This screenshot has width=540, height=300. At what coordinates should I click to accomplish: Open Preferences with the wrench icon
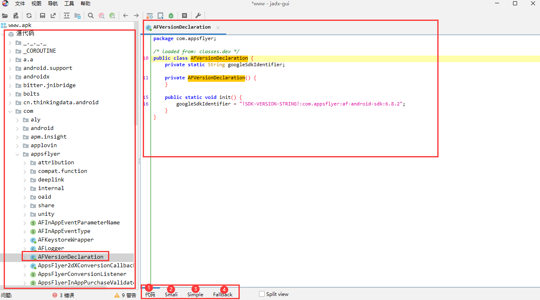(x=198, y=16)
